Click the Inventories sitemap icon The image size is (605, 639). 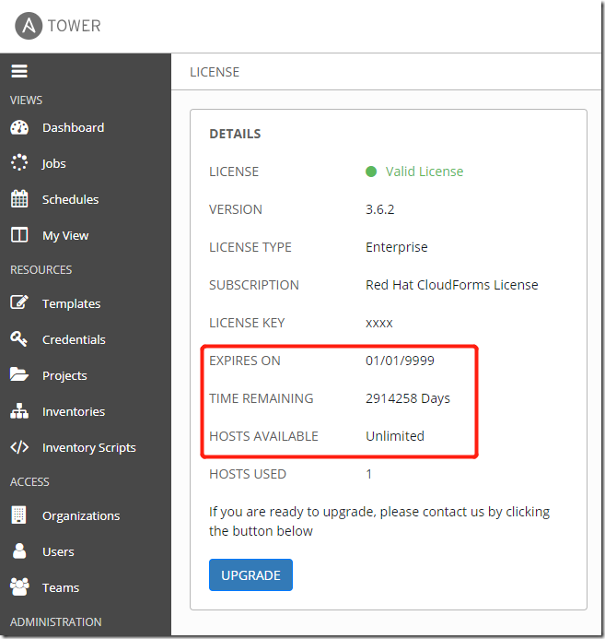[x=19, y=411]
